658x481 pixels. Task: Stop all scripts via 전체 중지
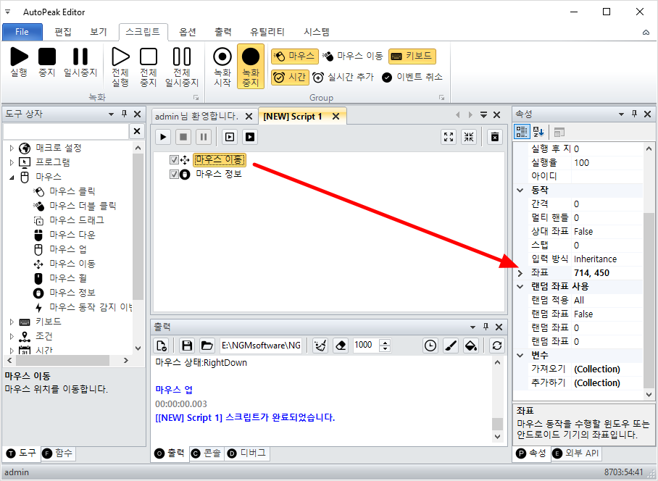pyautogui.click(x=149, y=67)
